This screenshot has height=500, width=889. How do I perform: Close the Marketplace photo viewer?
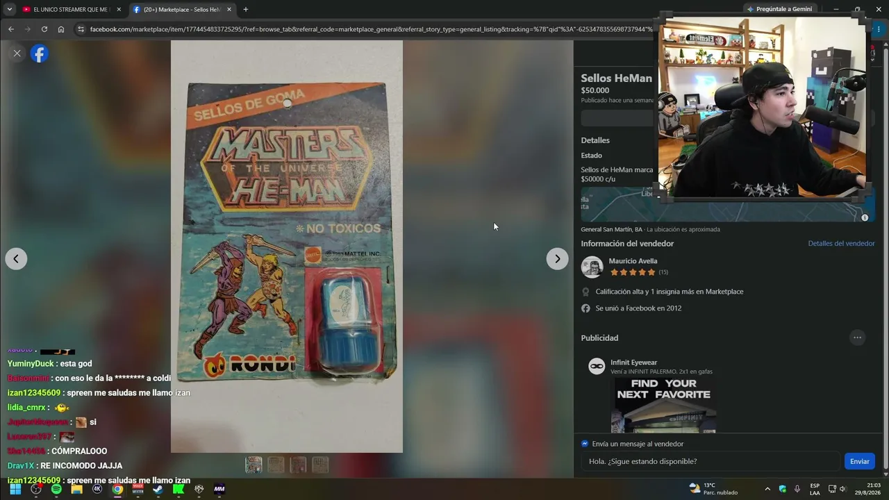17,53
